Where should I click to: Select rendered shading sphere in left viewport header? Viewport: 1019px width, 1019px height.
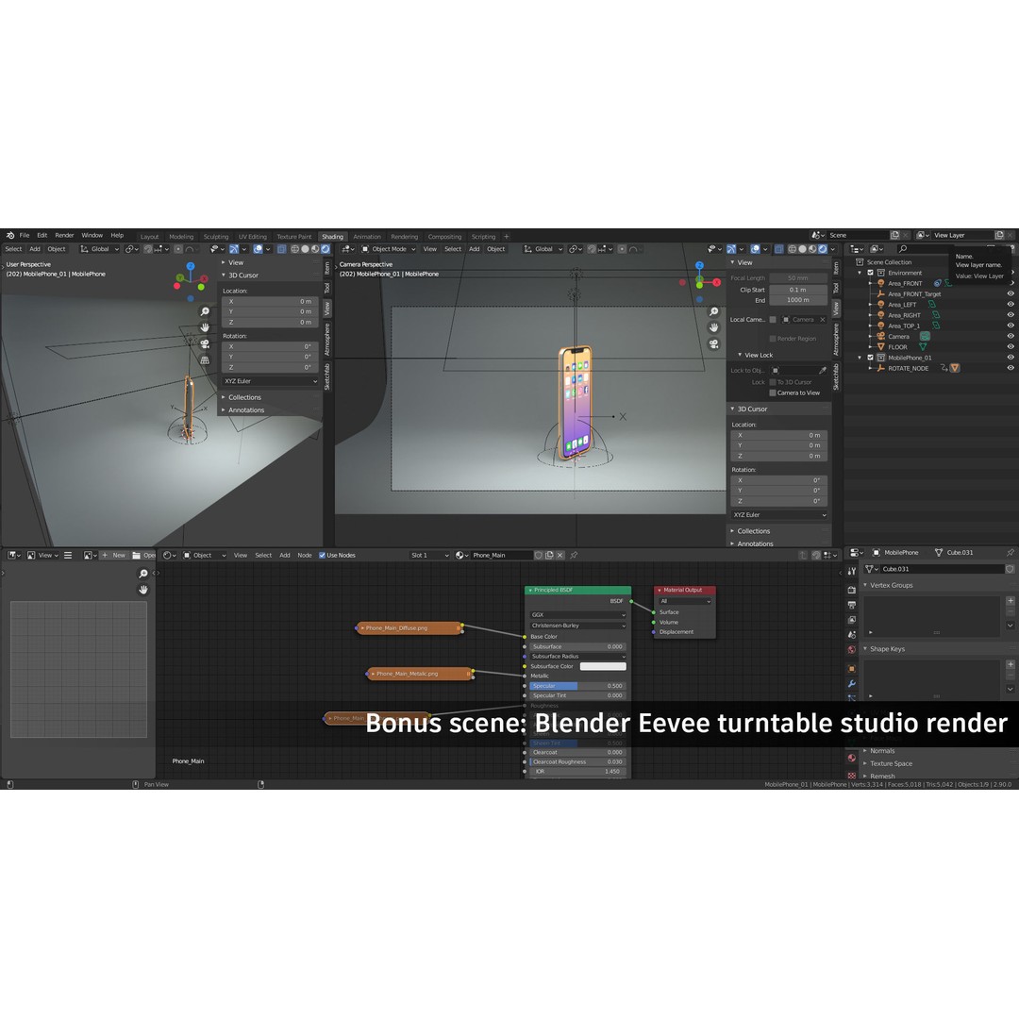point(325,249)
